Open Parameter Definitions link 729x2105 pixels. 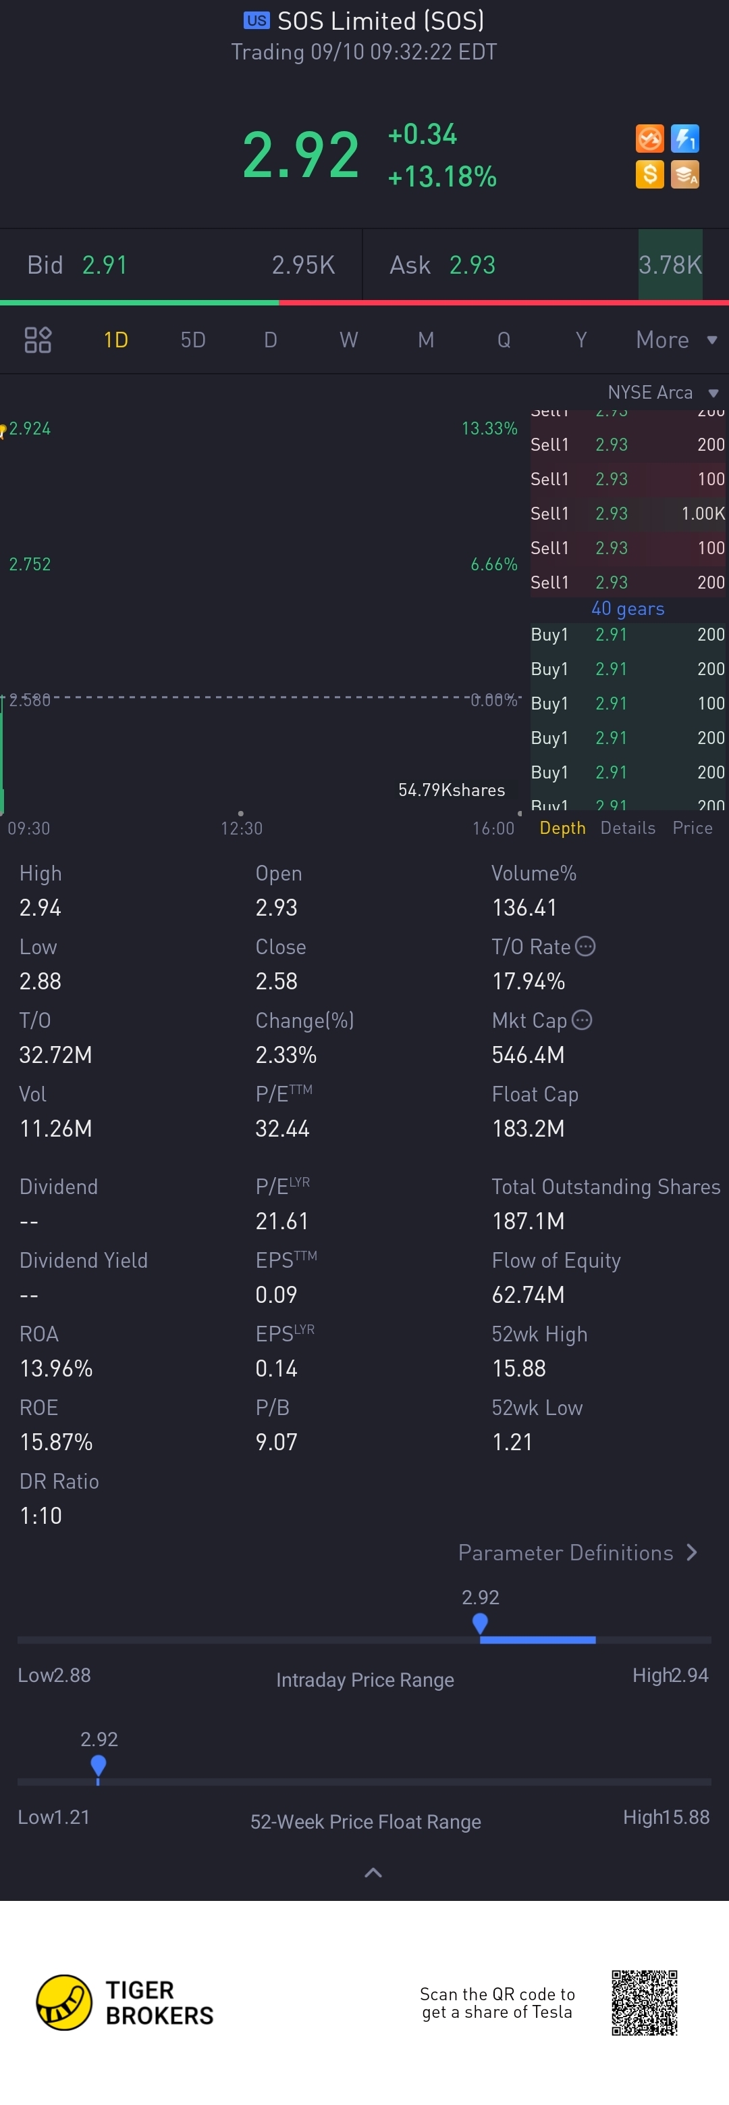coord(578,1553)
